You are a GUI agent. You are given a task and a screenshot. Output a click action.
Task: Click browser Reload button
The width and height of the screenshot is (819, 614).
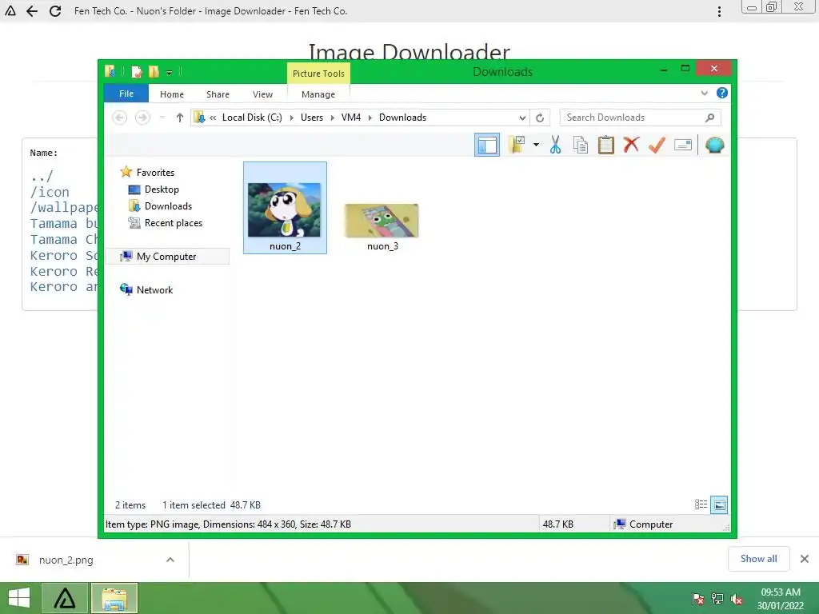(x=55, y=11)
